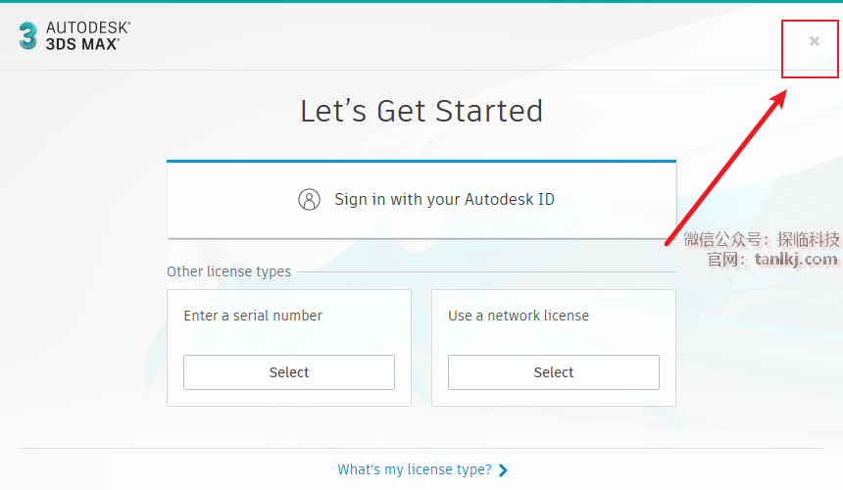Click the blue top border of sign-in panel

pos(421,161)
